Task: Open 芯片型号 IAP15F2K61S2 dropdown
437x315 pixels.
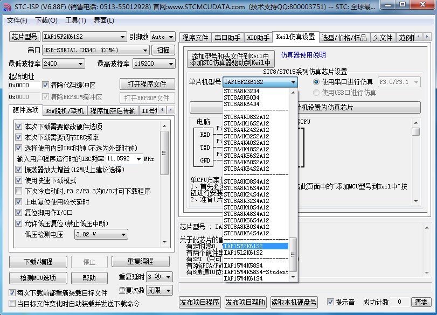Action: tap(84, 37)
